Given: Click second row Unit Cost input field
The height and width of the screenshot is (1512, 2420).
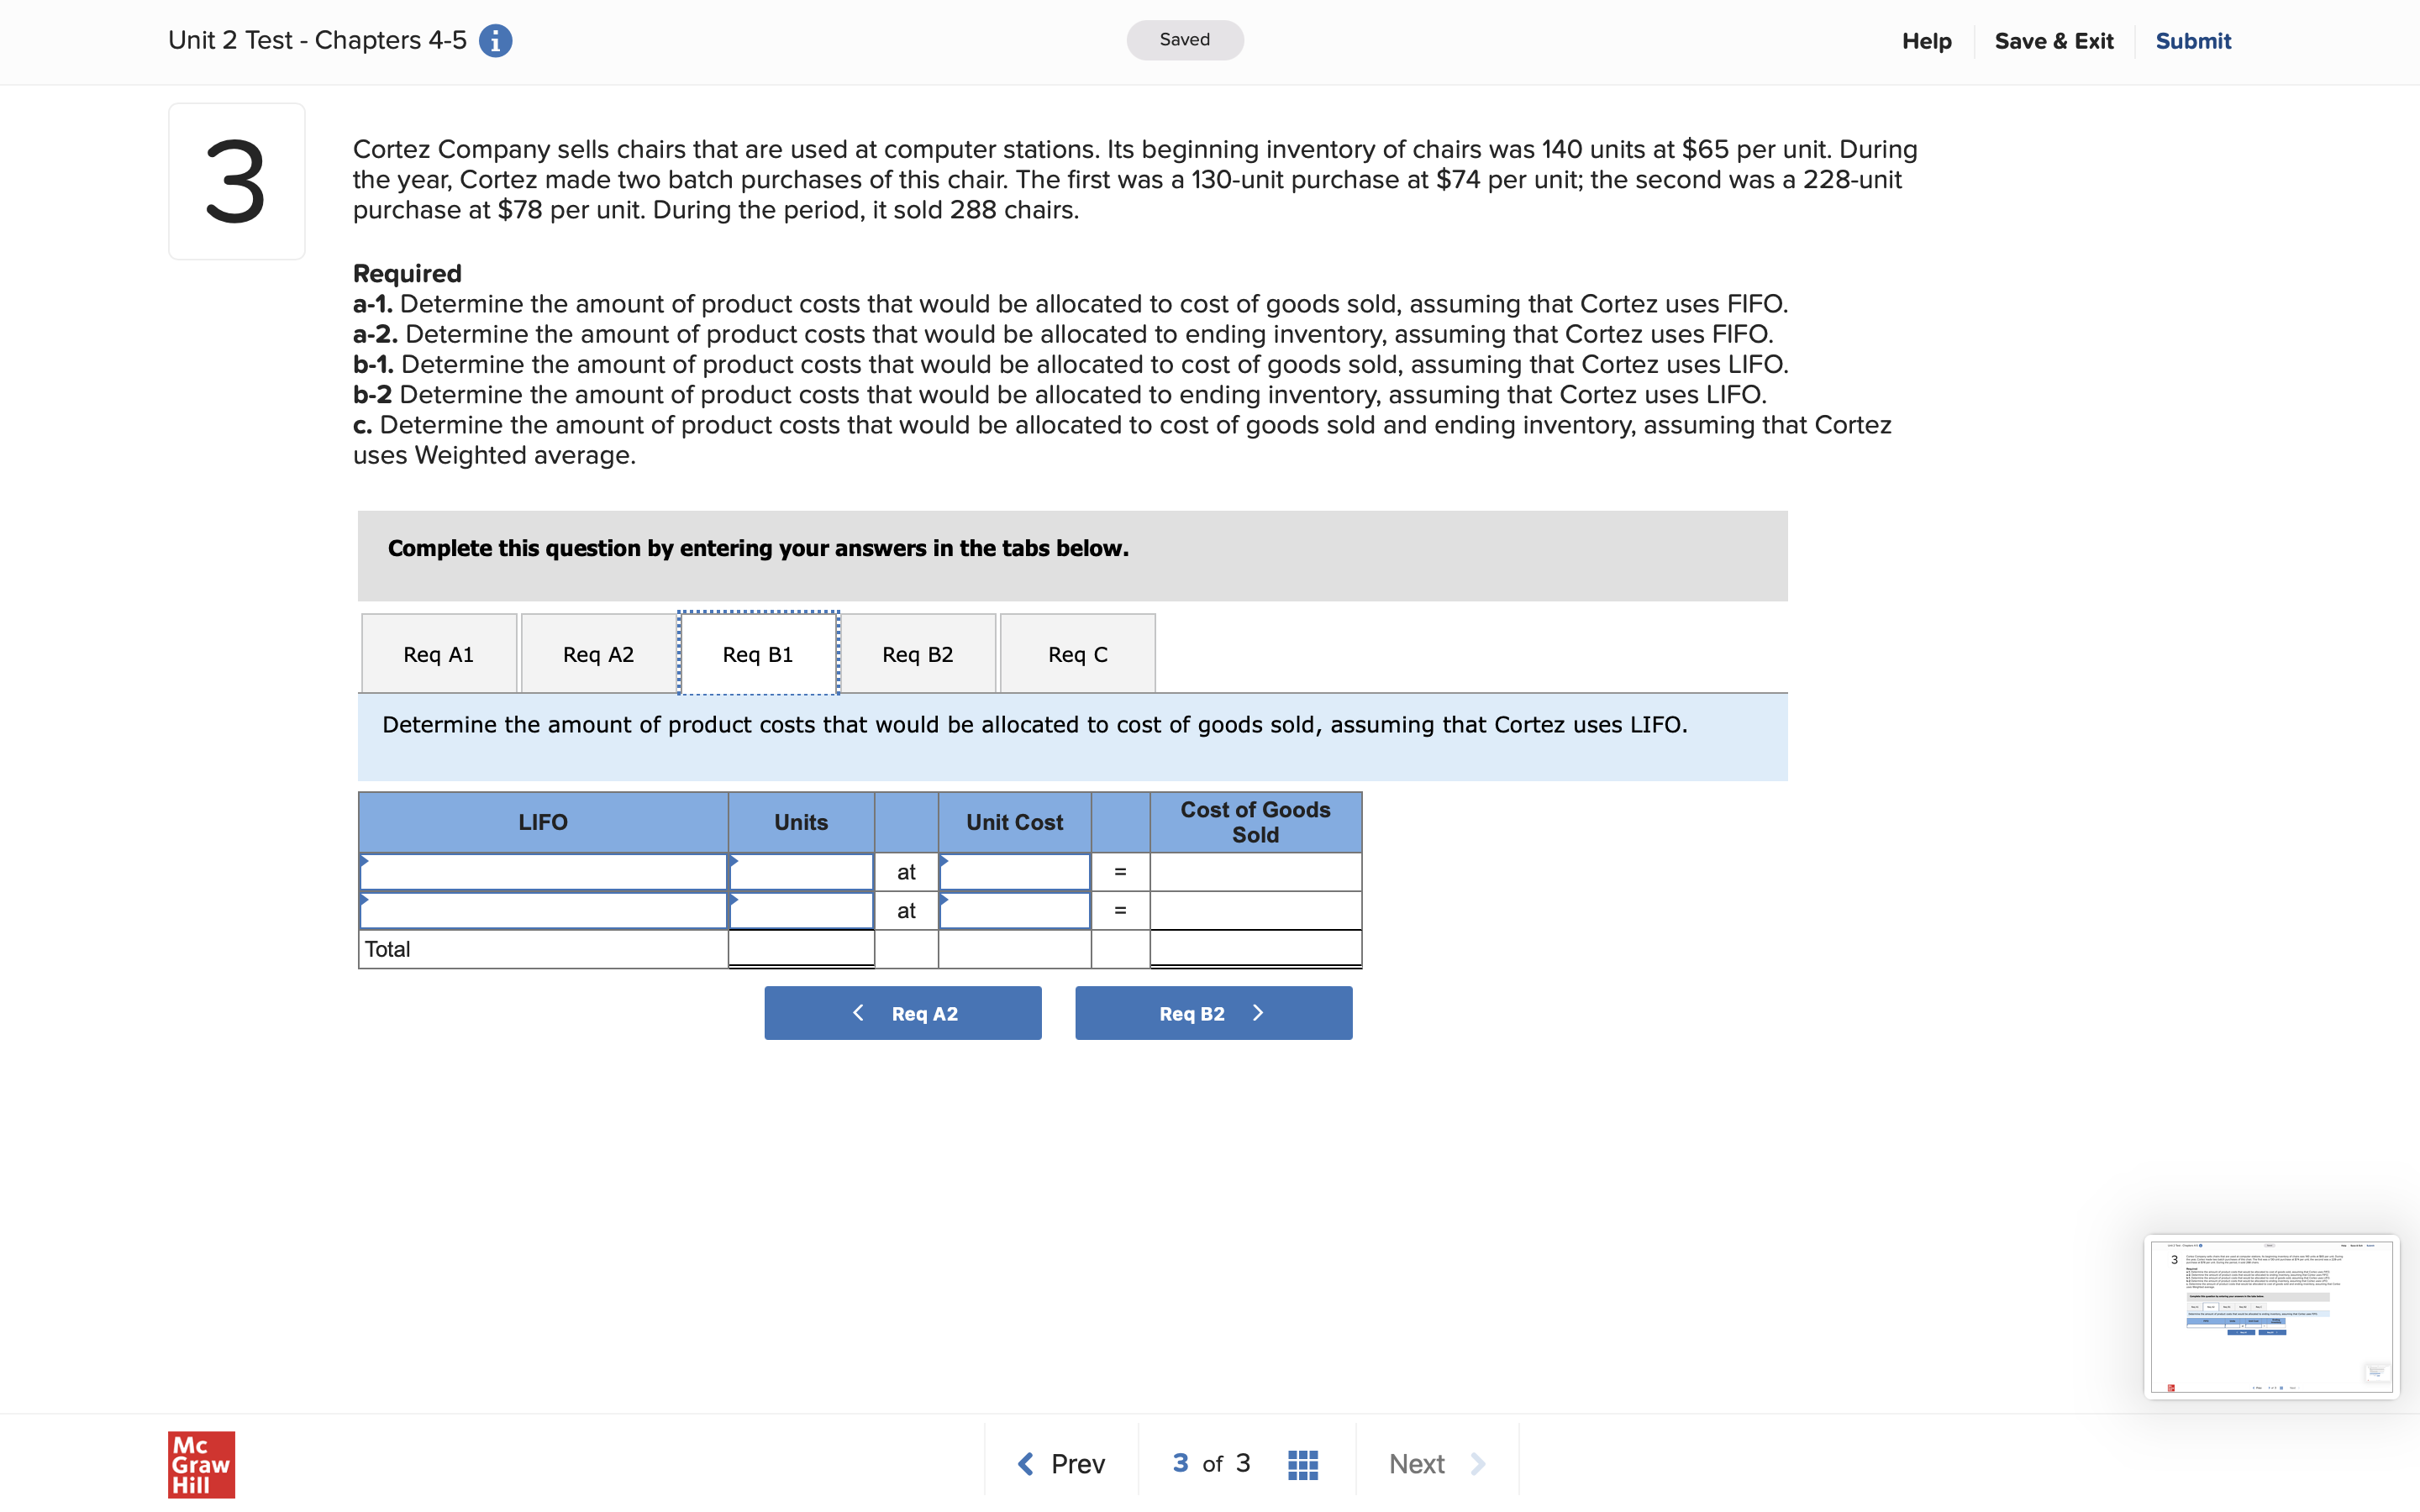Looking at the screenshot, I should click(1014, 911).
